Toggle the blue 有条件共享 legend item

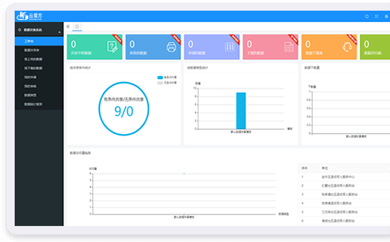click(x=167, y=77)
